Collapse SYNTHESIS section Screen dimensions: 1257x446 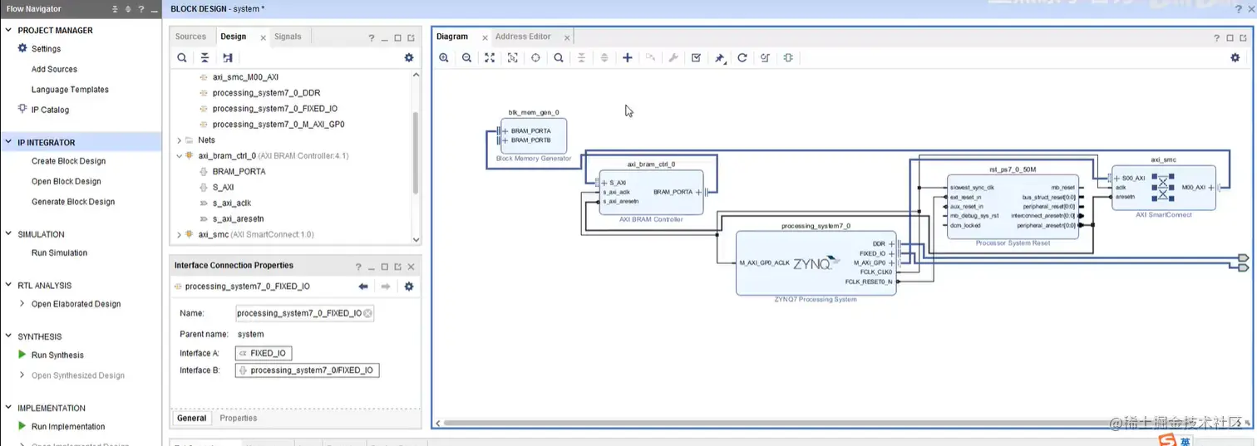(9, 336)
